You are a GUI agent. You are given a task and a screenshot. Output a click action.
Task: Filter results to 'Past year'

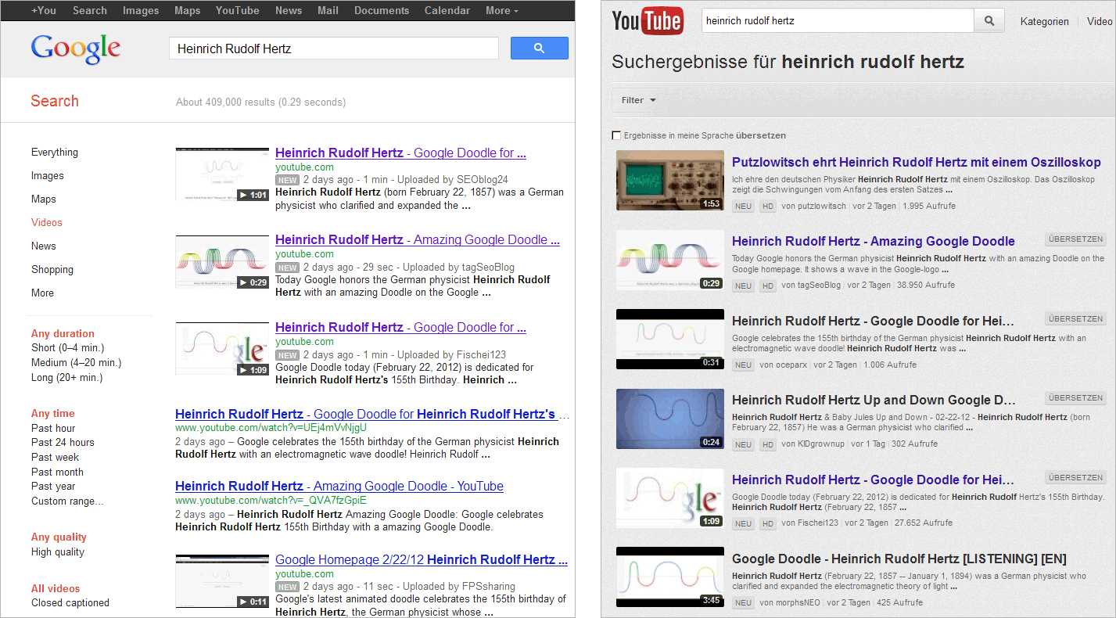coord(53,486)
